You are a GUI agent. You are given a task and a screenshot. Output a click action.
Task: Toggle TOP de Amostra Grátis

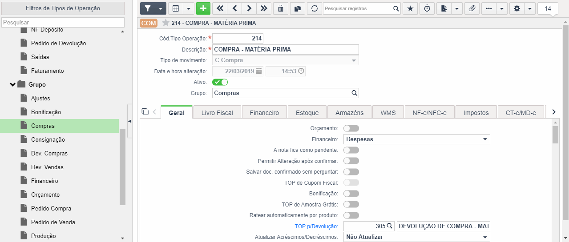351,204
